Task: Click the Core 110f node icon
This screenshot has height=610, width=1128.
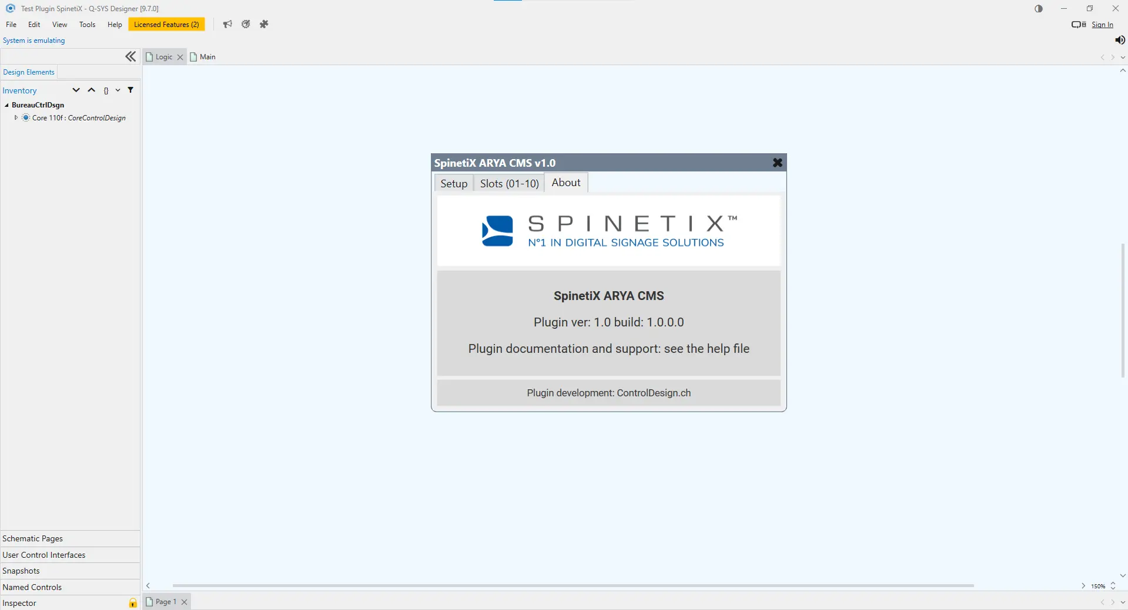Action: pos(26,117)
